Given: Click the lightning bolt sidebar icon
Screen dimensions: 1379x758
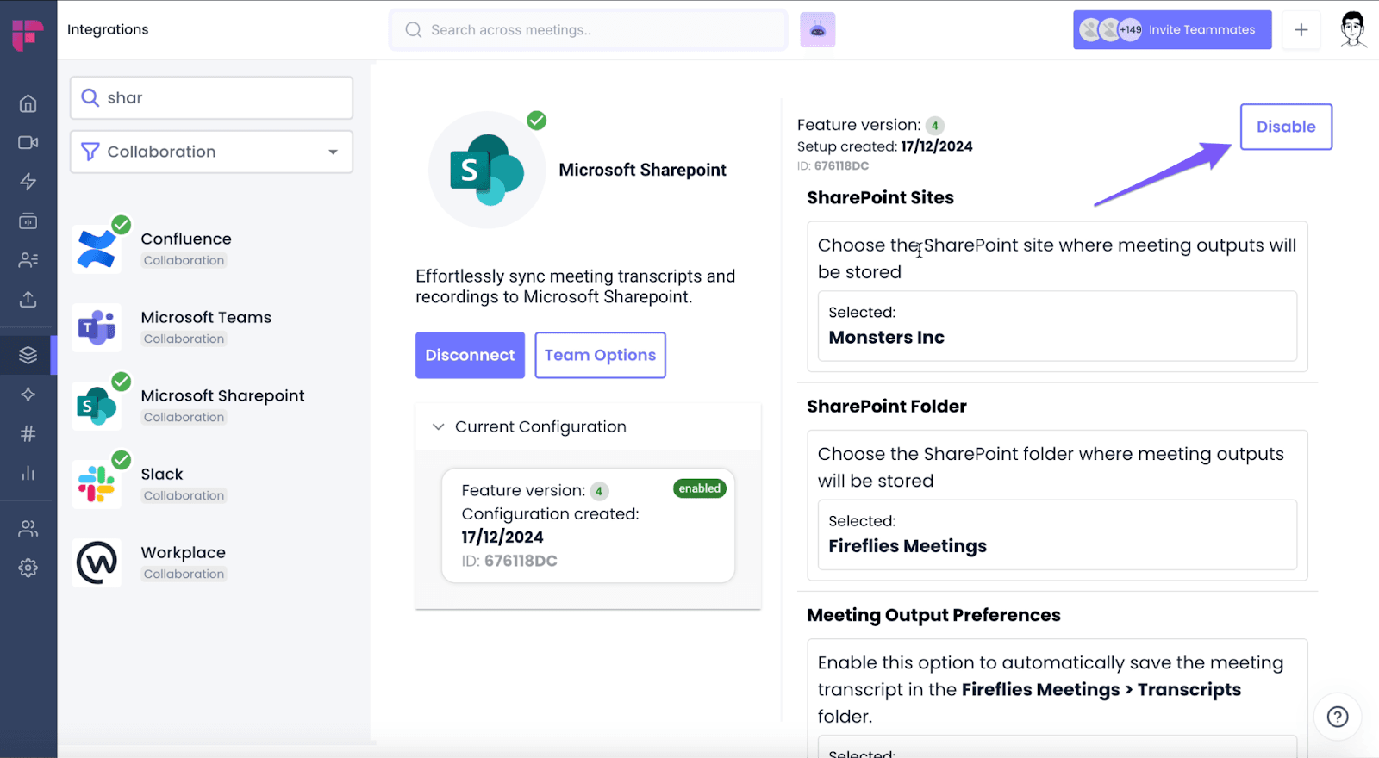Looking at the screenshot, I should (x=28, y=182).
